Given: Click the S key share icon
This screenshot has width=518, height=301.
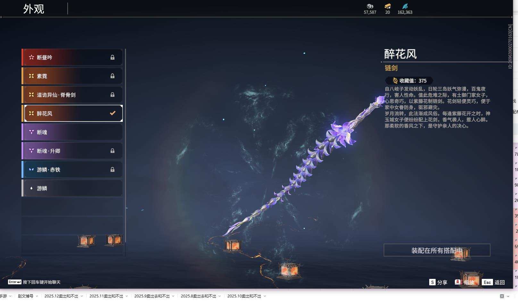Looking at the screenshot, I should pyautogui.click(x=432, y=282).
